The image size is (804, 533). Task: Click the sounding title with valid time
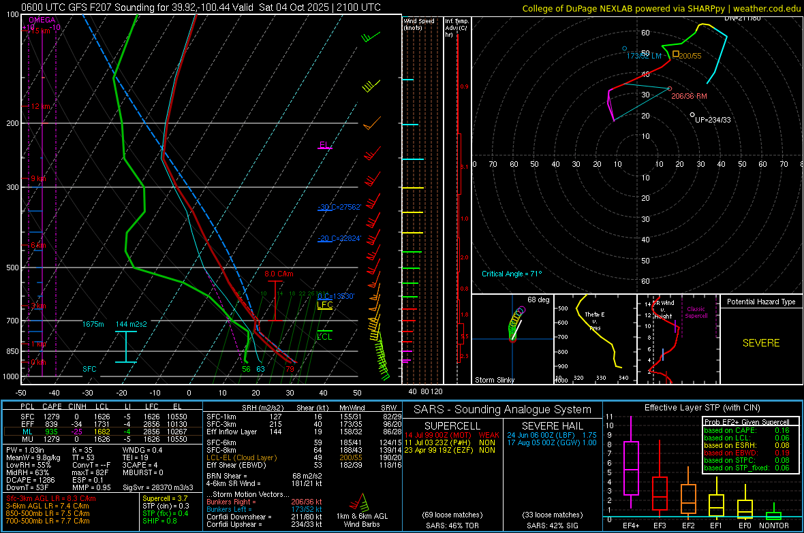coord(201,7)
